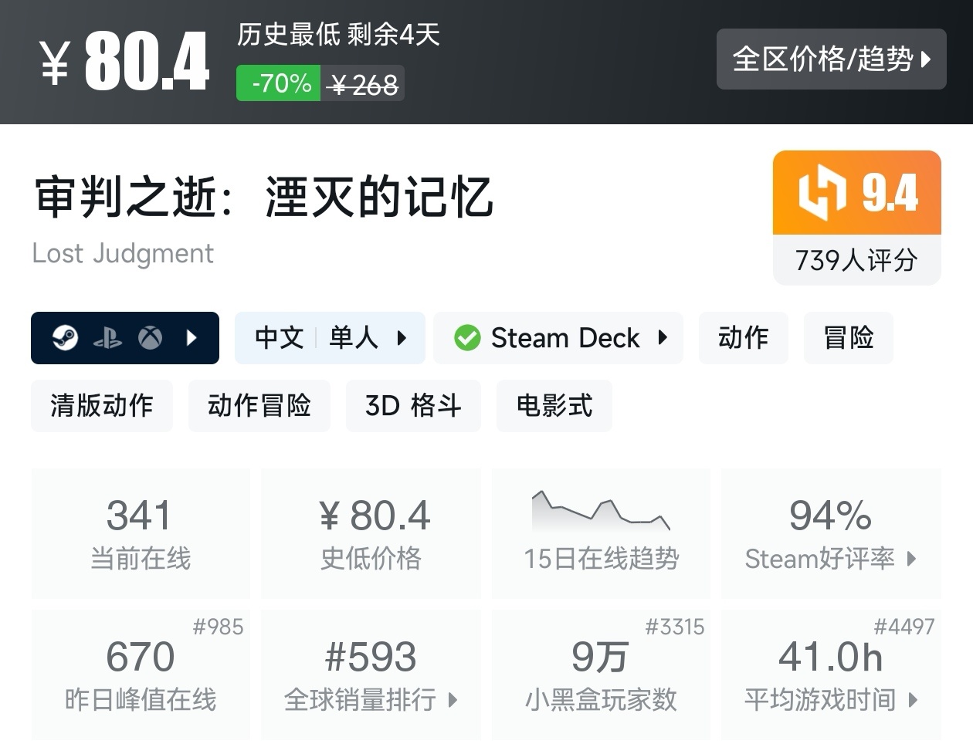Select the 冒险 genre tag
This screenshot has width=973, height=754.
[x=848, y=337]
